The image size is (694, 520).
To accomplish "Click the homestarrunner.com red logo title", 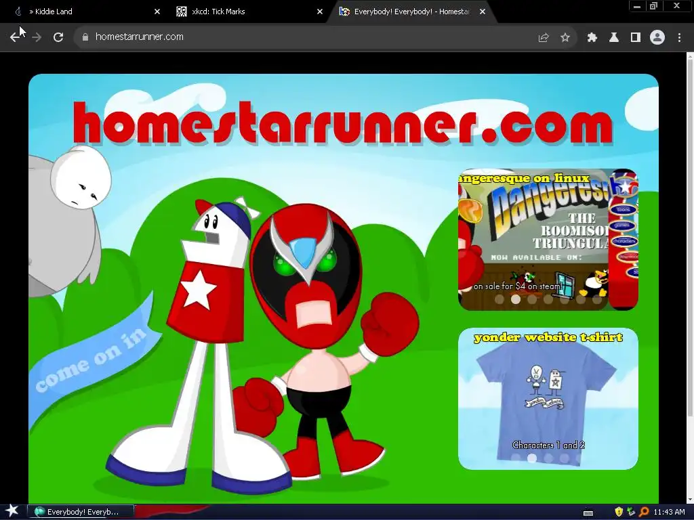I will point(343,123).
